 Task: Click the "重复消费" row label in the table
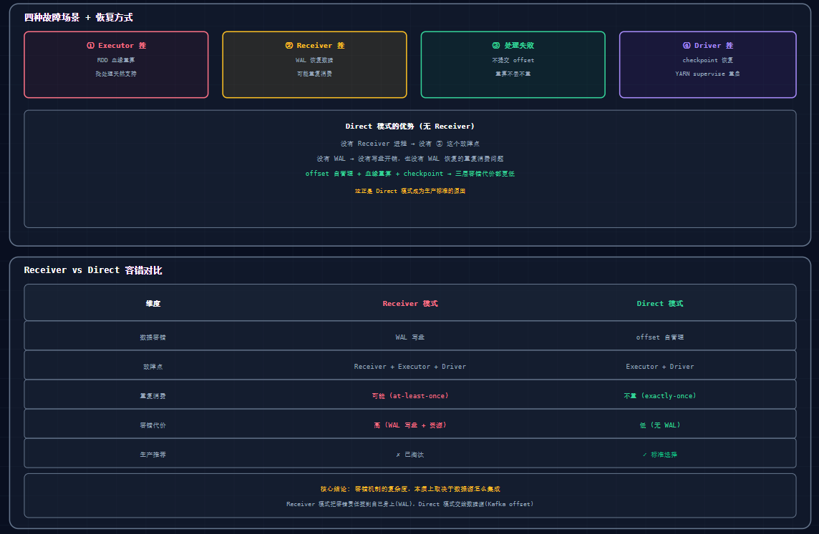153,396
